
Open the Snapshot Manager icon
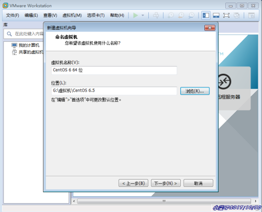point(191,15)
